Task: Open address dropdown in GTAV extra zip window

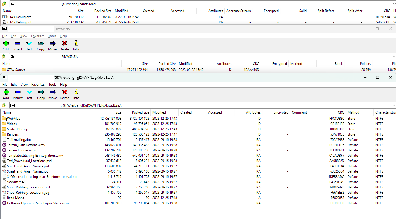Action: (x=394, y=105)
